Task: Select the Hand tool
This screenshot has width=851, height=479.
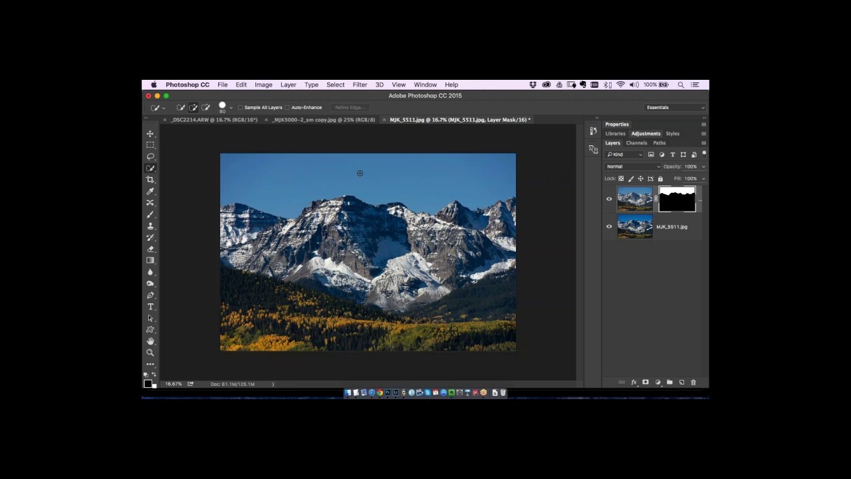Action: pyautogui.click(x=150, y=341)
